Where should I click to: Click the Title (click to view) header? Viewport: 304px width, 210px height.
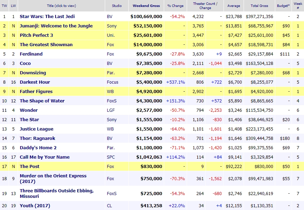61,6
